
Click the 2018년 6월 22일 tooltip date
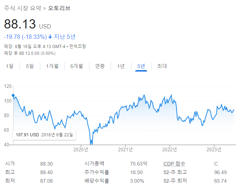(x=57, y=135)
